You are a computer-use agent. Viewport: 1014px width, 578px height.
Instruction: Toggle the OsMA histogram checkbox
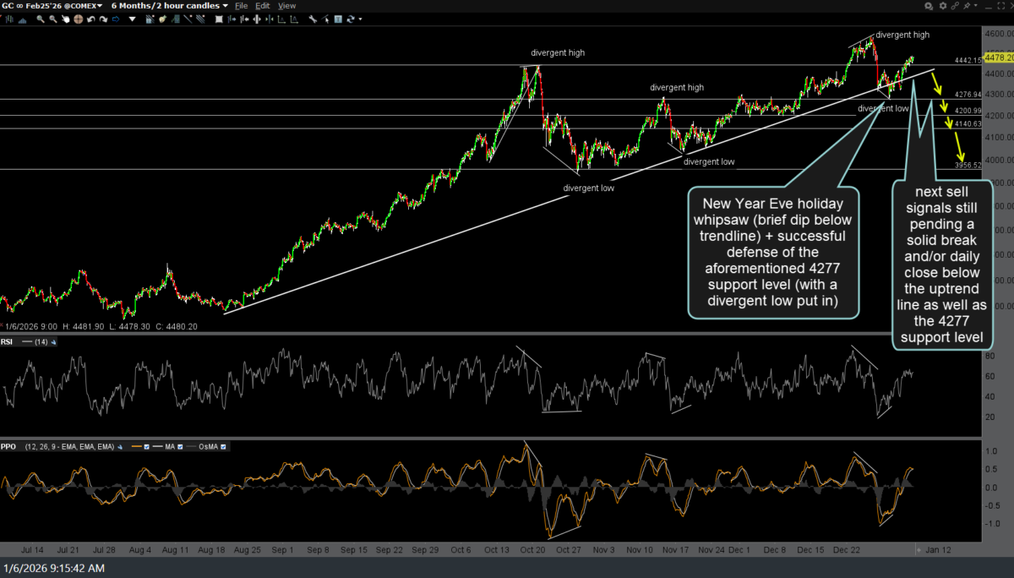click(x=223, y=446)
